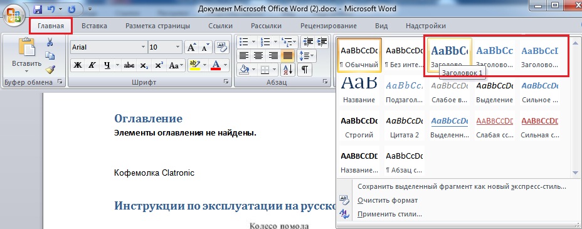This screenshot has width=582, height=229.
Task: Sort text using the А-Я sort icon
Action: [x=288, y=70]
